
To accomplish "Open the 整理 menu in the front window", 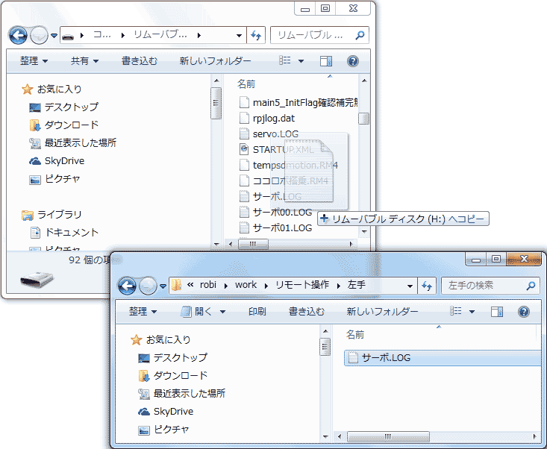I will pyautogui.click(x=143, y=312).
